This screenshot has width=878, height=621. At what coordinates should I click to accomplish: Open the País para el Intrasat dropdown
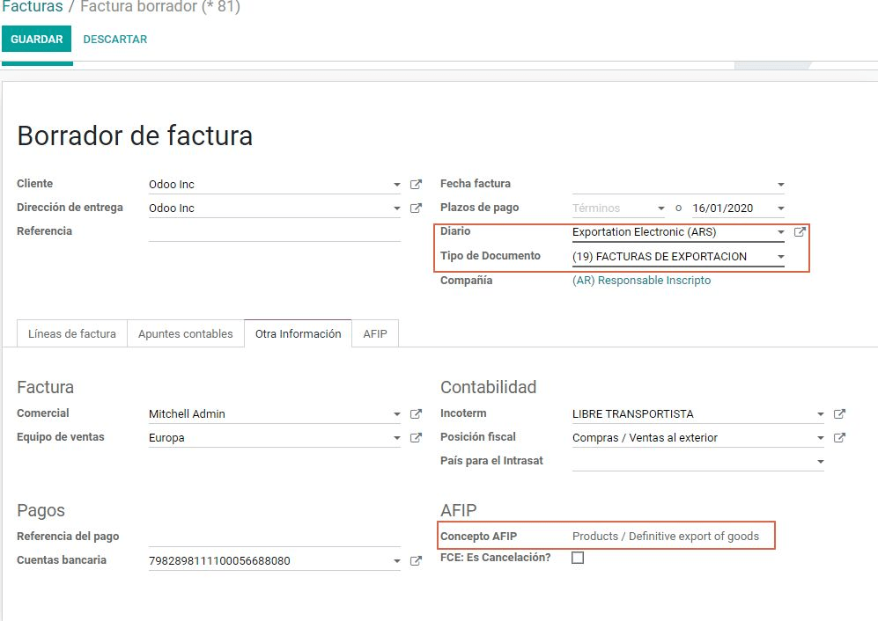point(820,462)
